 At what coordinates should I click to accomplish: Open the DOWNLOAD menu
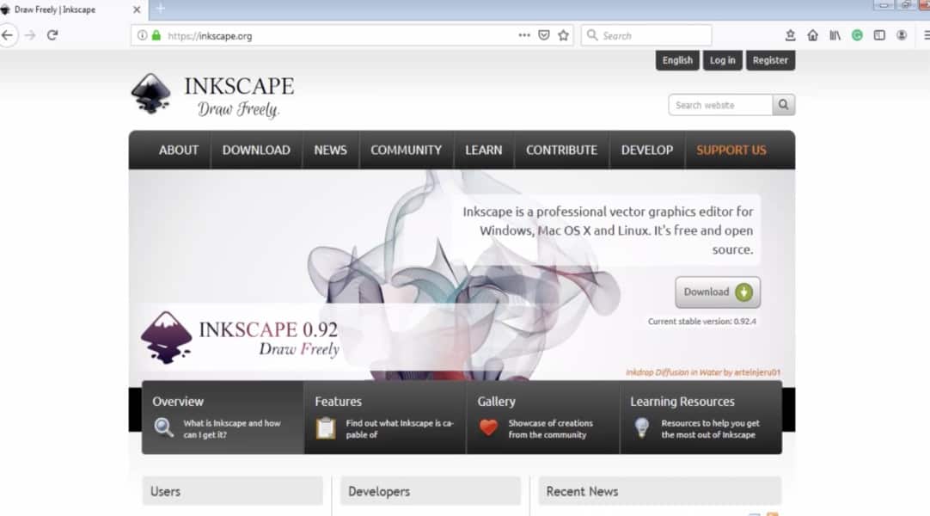[256, 150]
